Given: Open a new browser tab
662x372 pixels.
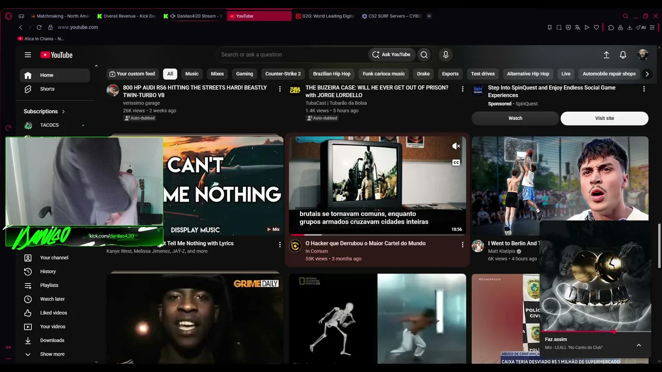Looking at the screenshot, I should [429, 16].
